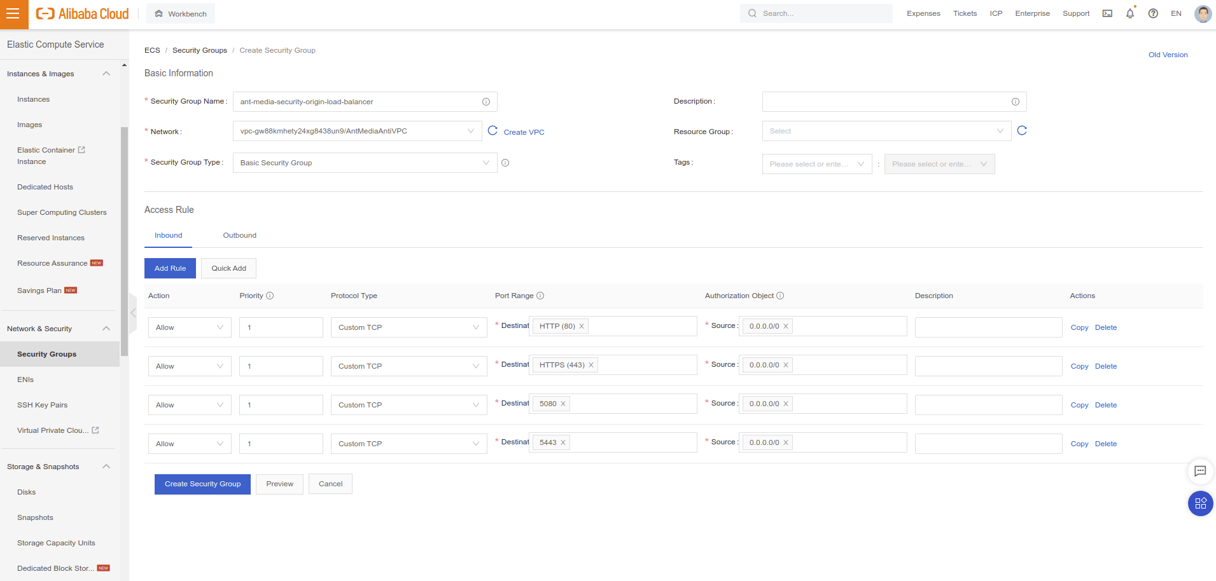Open the hamburger navigation menu

click(14, 14)
